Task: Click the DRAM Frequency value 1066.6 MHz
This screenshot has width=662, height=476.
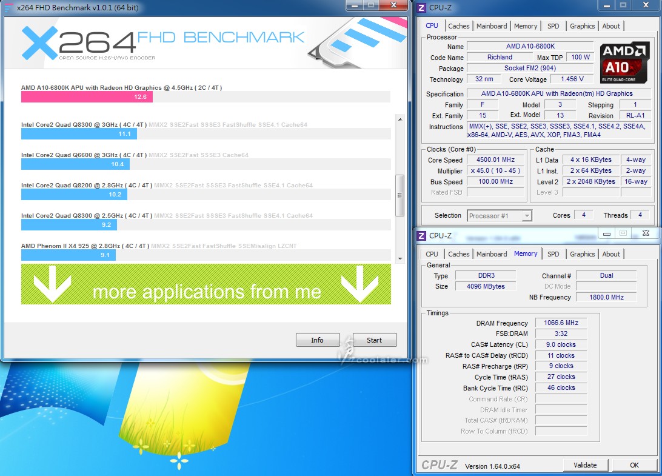Action: pyautogui.click(x=561, y=323)
